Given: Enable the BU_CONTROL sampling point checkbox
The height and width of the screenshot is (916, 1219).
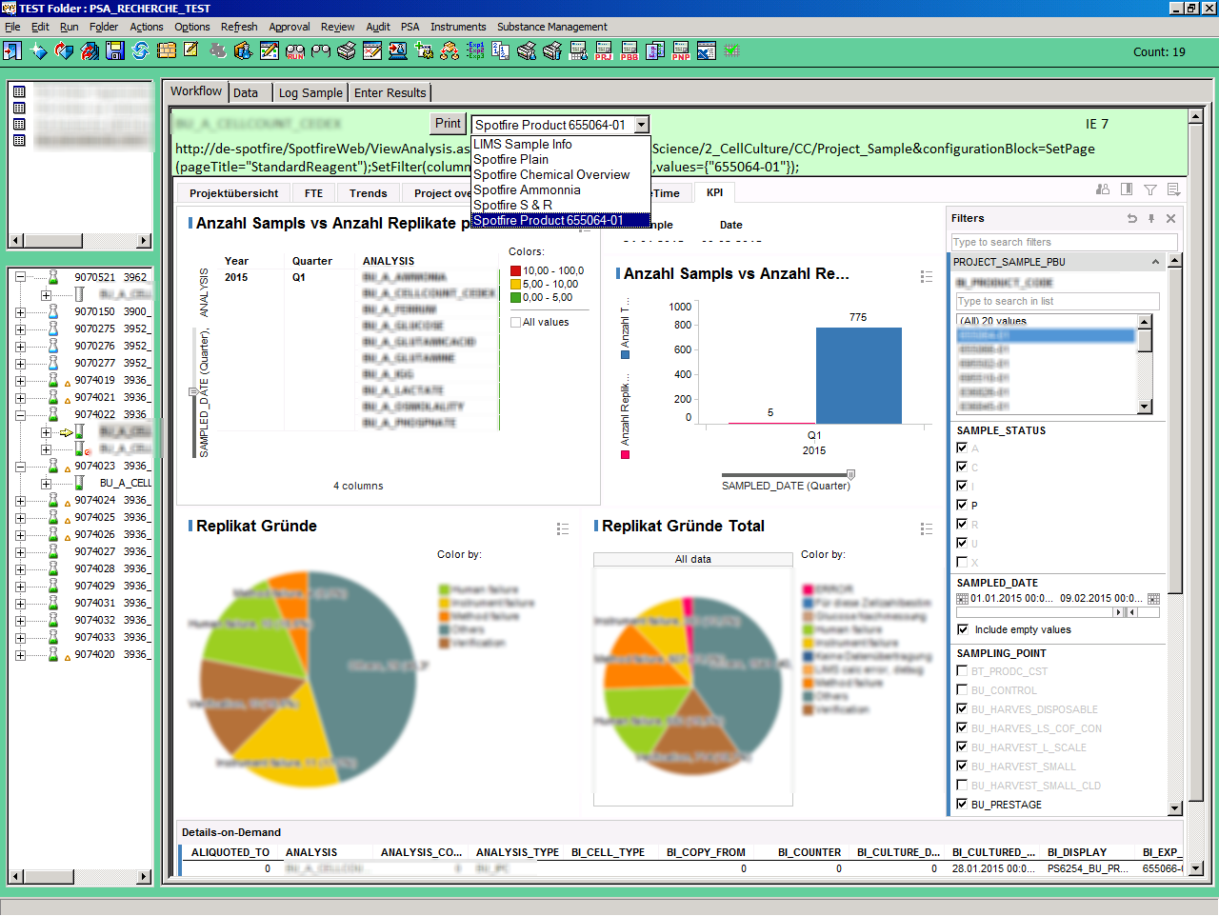Looking at the screenshot, I should pyautogui.click(x=962, y=690).
